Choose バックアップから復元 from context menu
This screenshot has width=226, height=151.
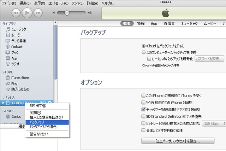[47, 127]
